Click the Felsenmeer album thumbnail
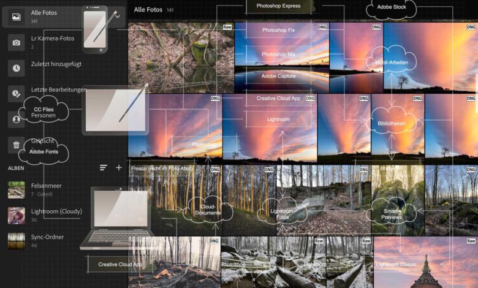Screen dimensions: 478x288 pyautogui.click(x=16, y=190)
